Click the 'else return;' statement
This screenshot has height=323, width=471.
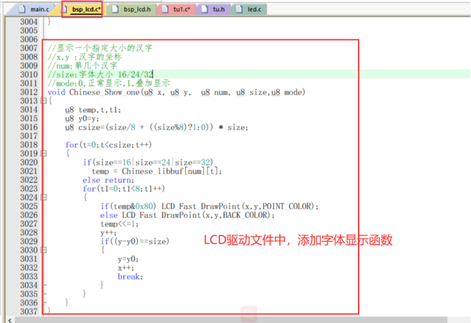108,180
